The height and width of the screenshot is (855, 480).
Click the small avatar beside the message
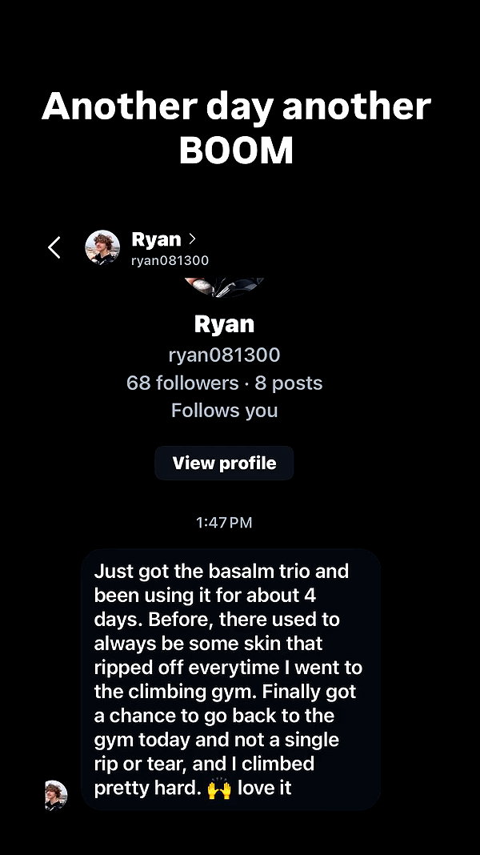click(x=56, y=795)
